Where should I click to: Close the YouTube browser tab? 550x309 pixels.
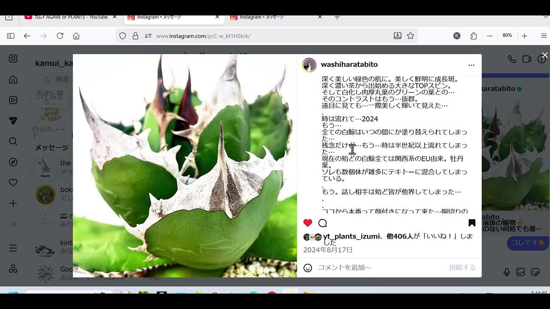(x=114, y=17)
